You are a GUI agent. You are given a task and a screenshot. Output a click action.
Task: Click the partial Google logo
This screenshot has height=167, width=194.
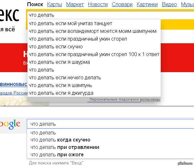[10, 124]
